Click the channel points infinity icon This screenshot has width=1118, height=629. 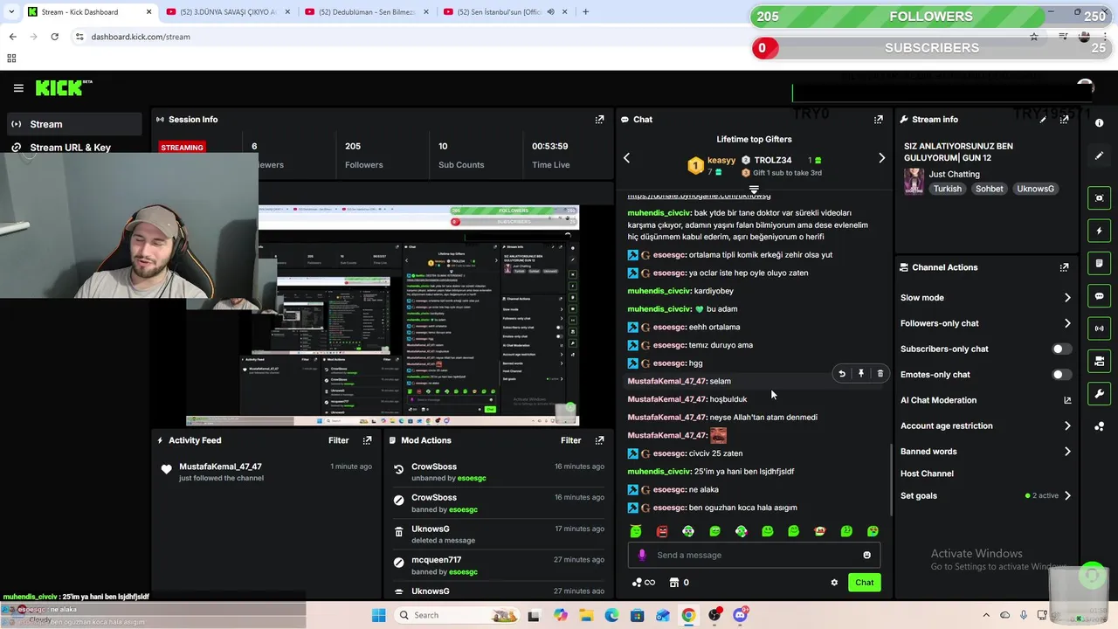coord(644,583)
